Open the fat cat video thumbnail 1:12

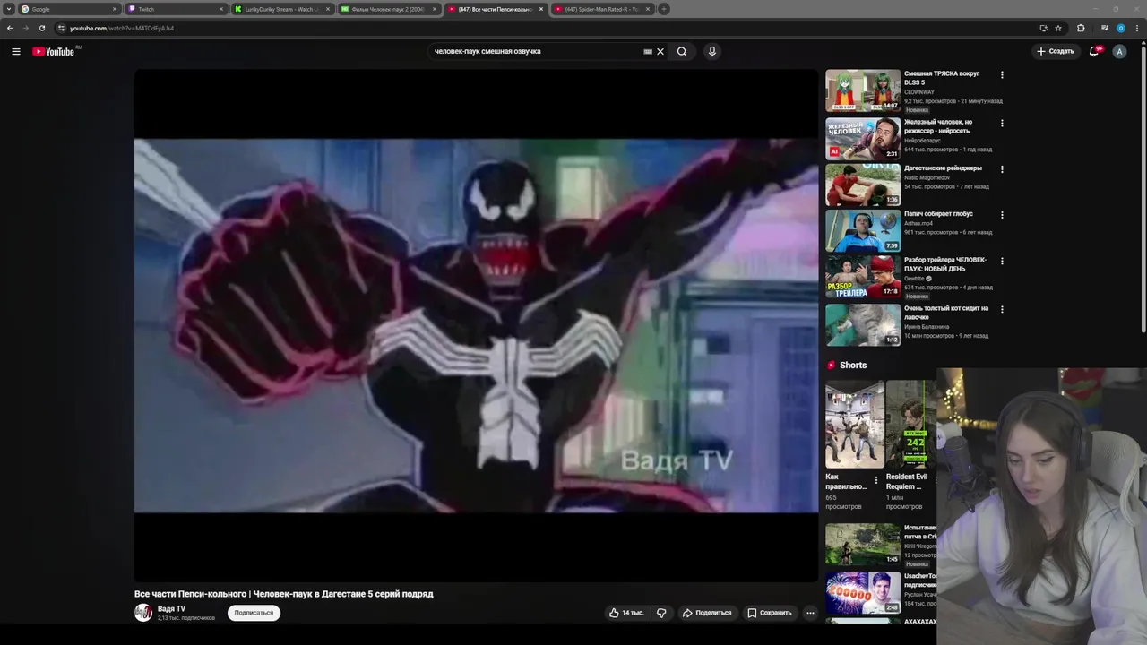pos(863,325)
